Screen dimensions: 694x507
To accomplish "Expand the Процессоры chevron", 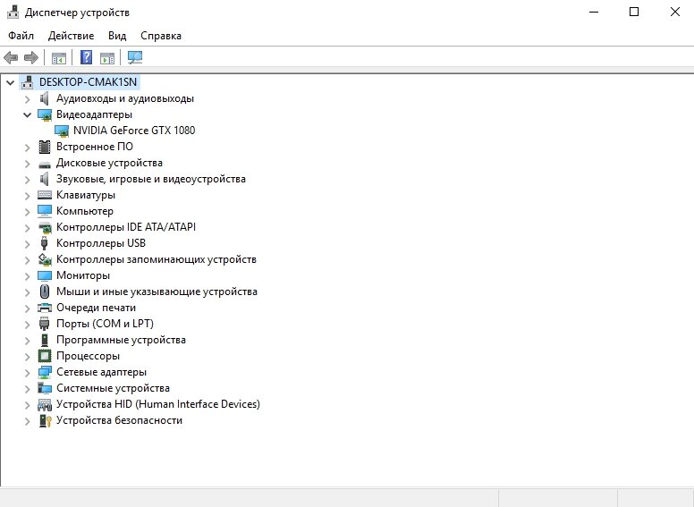I will pos(28,357).
